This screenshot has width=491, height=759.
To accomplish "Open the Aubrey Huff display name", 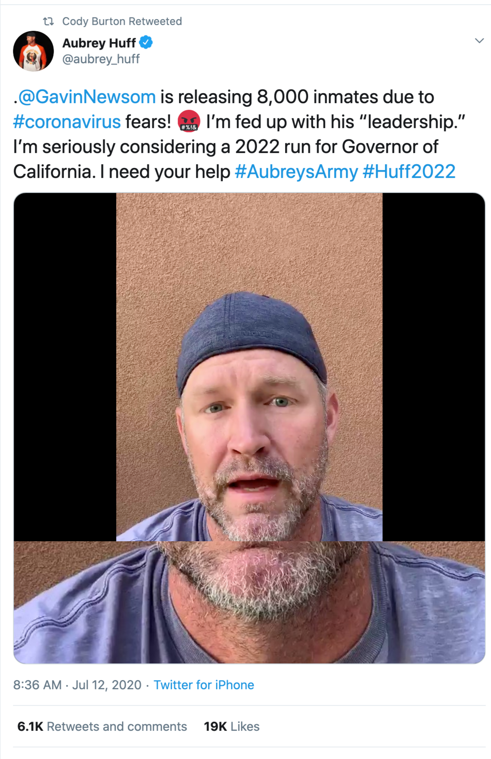I will pyautogui.click(x=99, y=43).
